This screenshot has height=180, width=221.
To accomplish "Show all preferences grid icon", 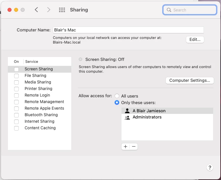I will click(62, 10).
